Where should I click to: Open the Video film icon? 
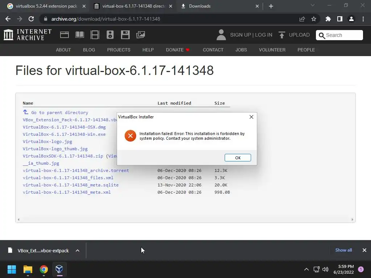(95, 35)
